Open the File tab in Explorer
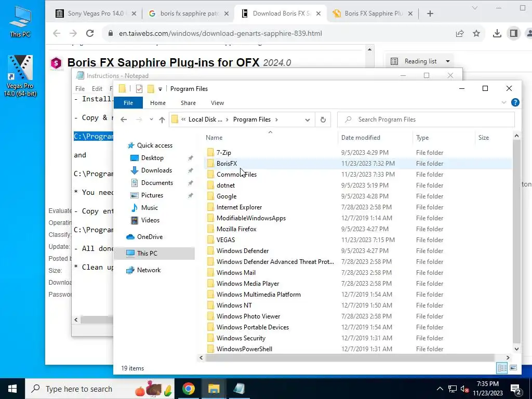532x399 pixels. 128,103
